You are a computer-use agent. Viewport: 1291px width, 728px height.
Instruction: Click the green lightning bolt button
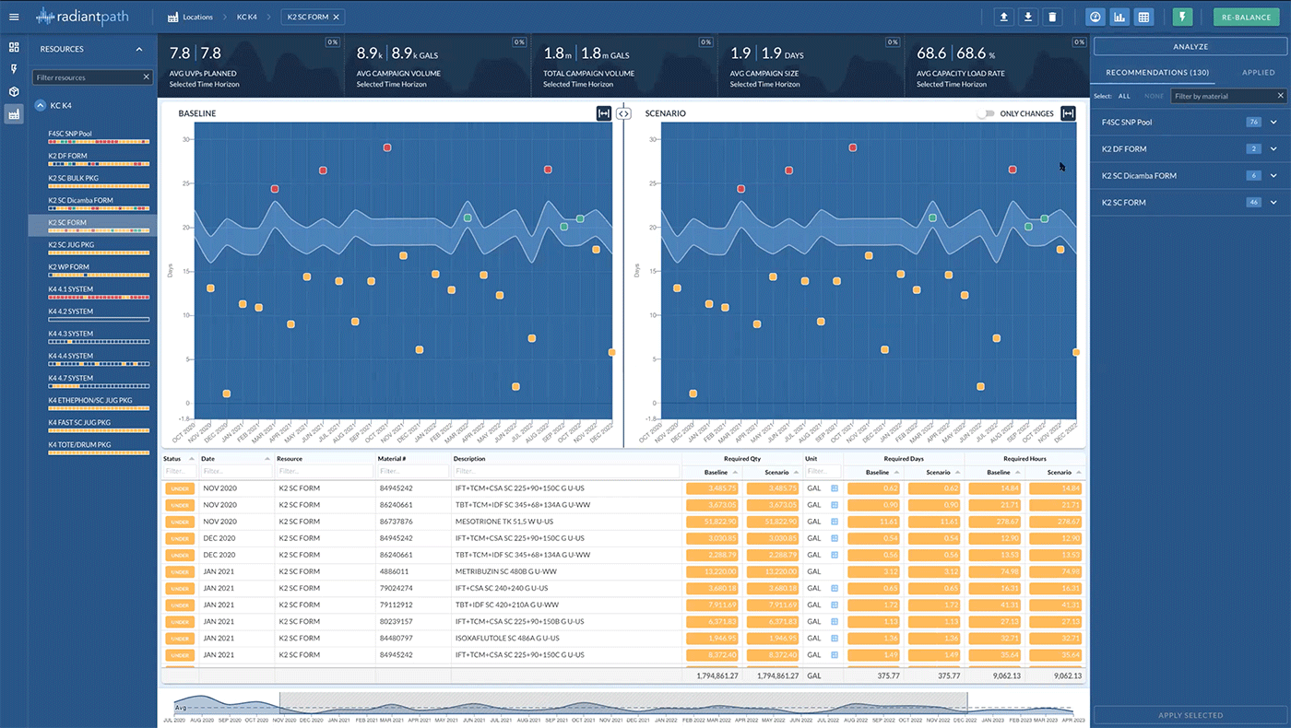coord(1182,17)
